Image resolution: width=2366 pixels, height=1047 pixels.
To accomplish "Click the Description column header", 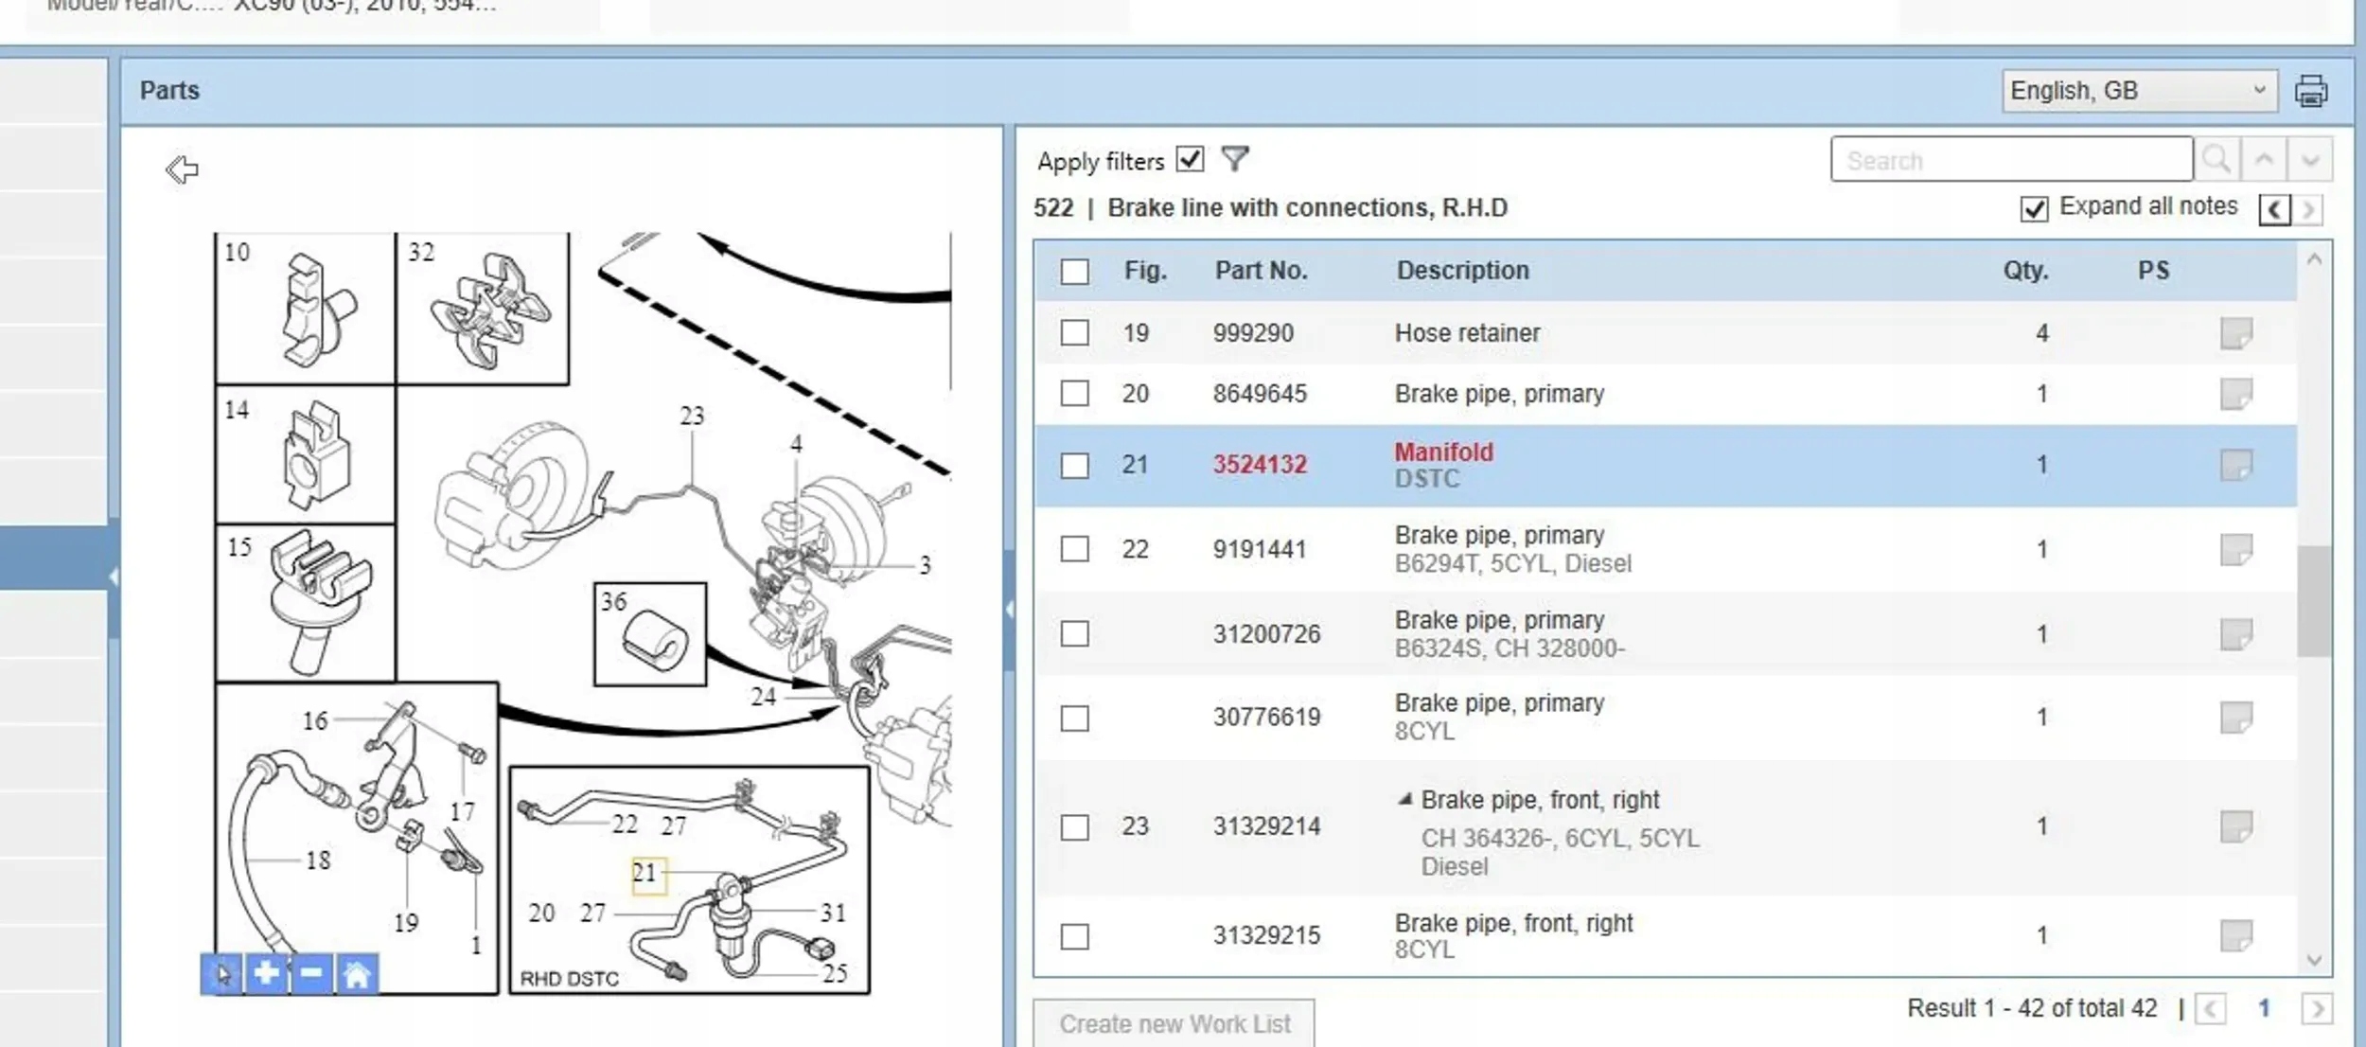I will [1462, 271].
